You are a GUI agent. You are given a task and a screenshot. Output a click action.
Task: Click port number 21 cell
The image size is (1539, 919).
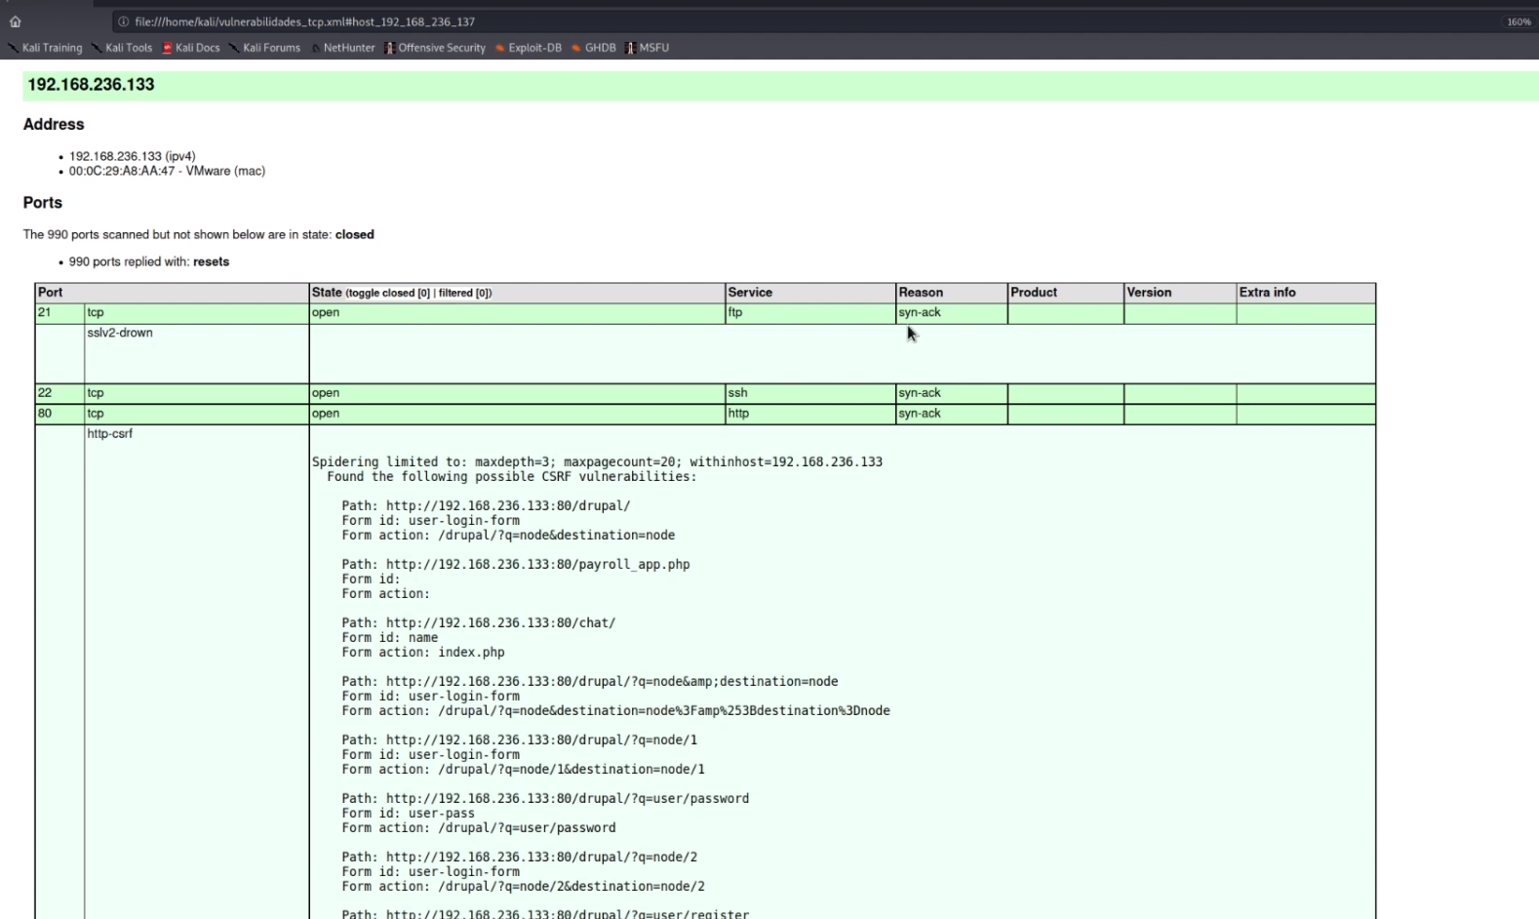59,313
